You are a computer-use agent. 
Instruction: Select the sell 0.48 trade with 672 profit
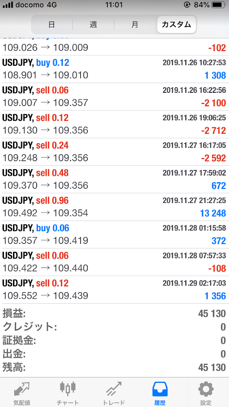point(115,179)
